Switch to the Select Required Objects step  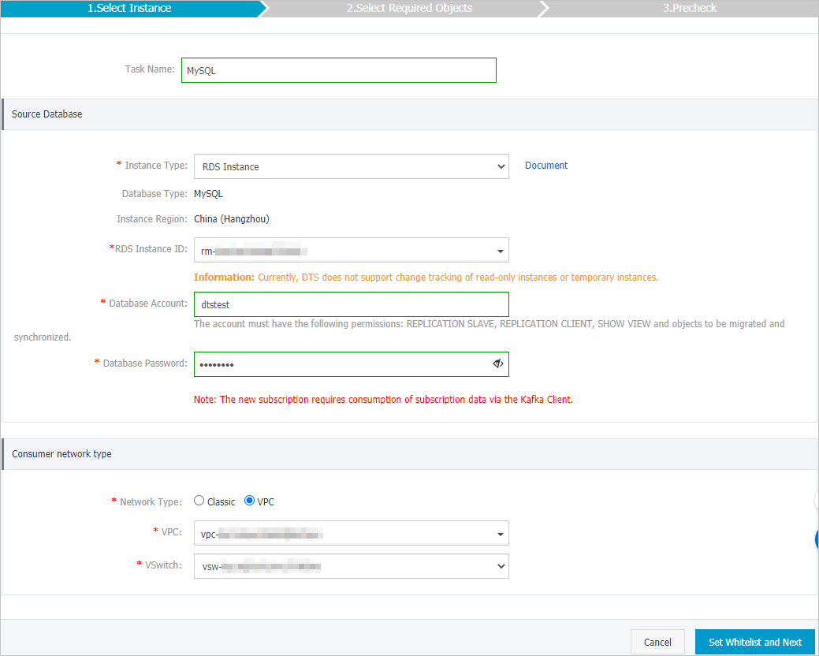409,8
